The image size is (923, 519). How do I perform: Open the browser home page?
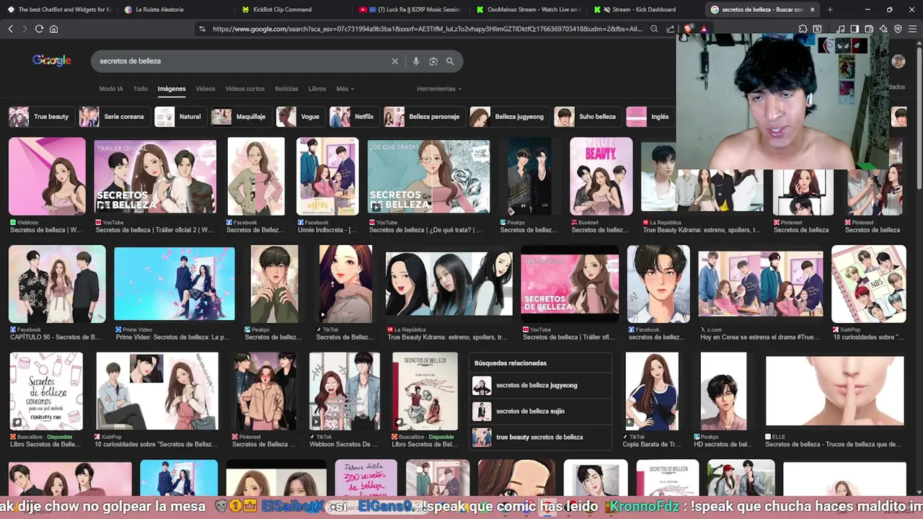53,29
